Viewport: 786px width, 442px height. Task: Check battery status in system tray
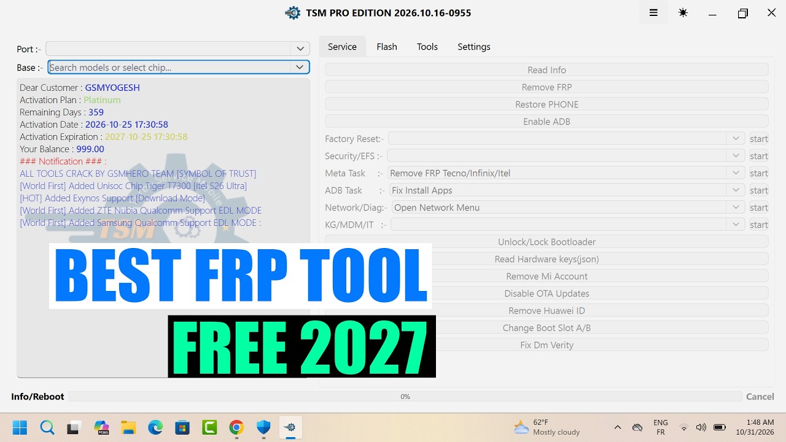pos(720,427)
